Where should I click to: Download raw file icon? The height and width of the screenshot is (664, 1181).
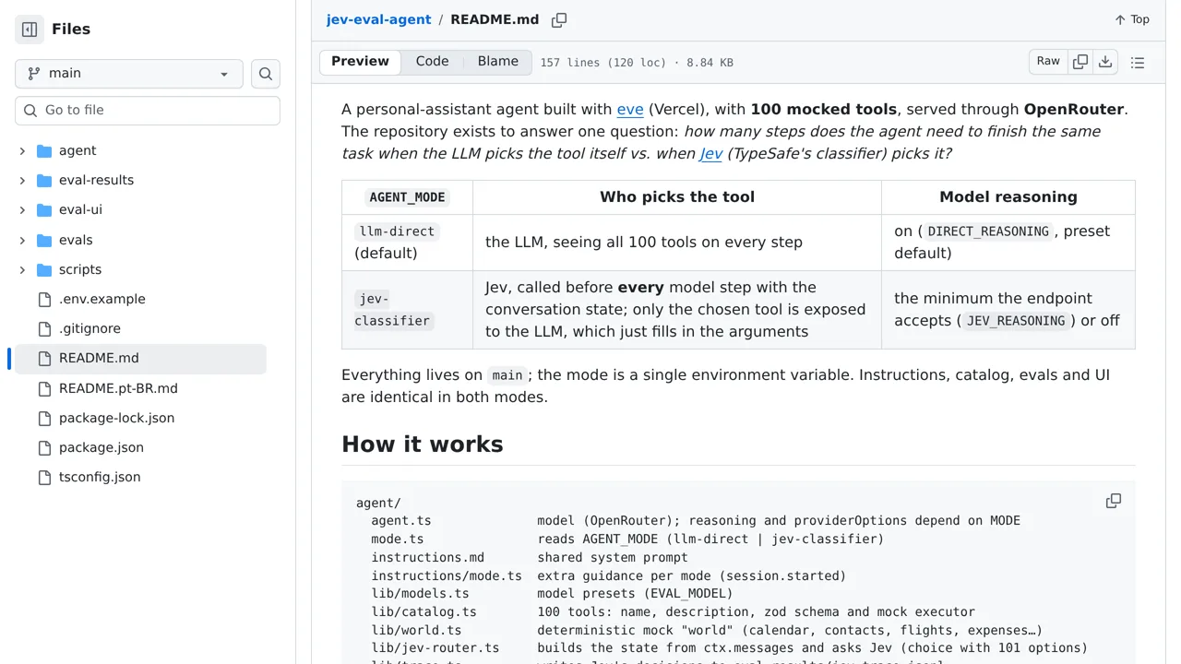pyautogui.click(x=1105, y=62)
